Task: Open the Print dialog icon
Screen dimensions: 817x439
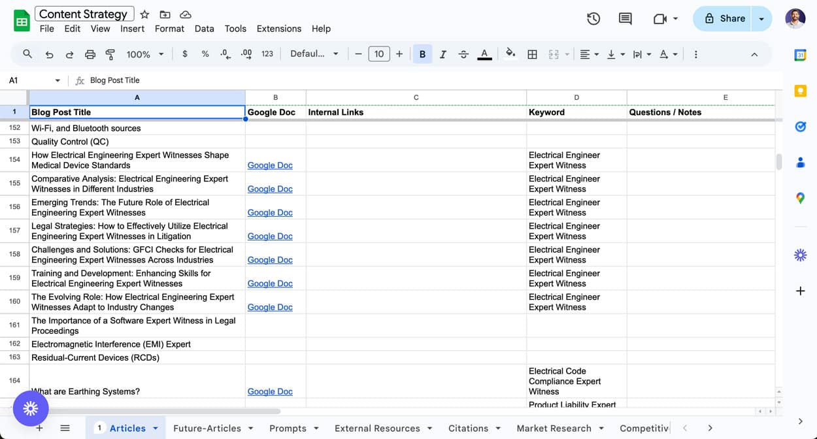Action: click(x=90, y=54)
